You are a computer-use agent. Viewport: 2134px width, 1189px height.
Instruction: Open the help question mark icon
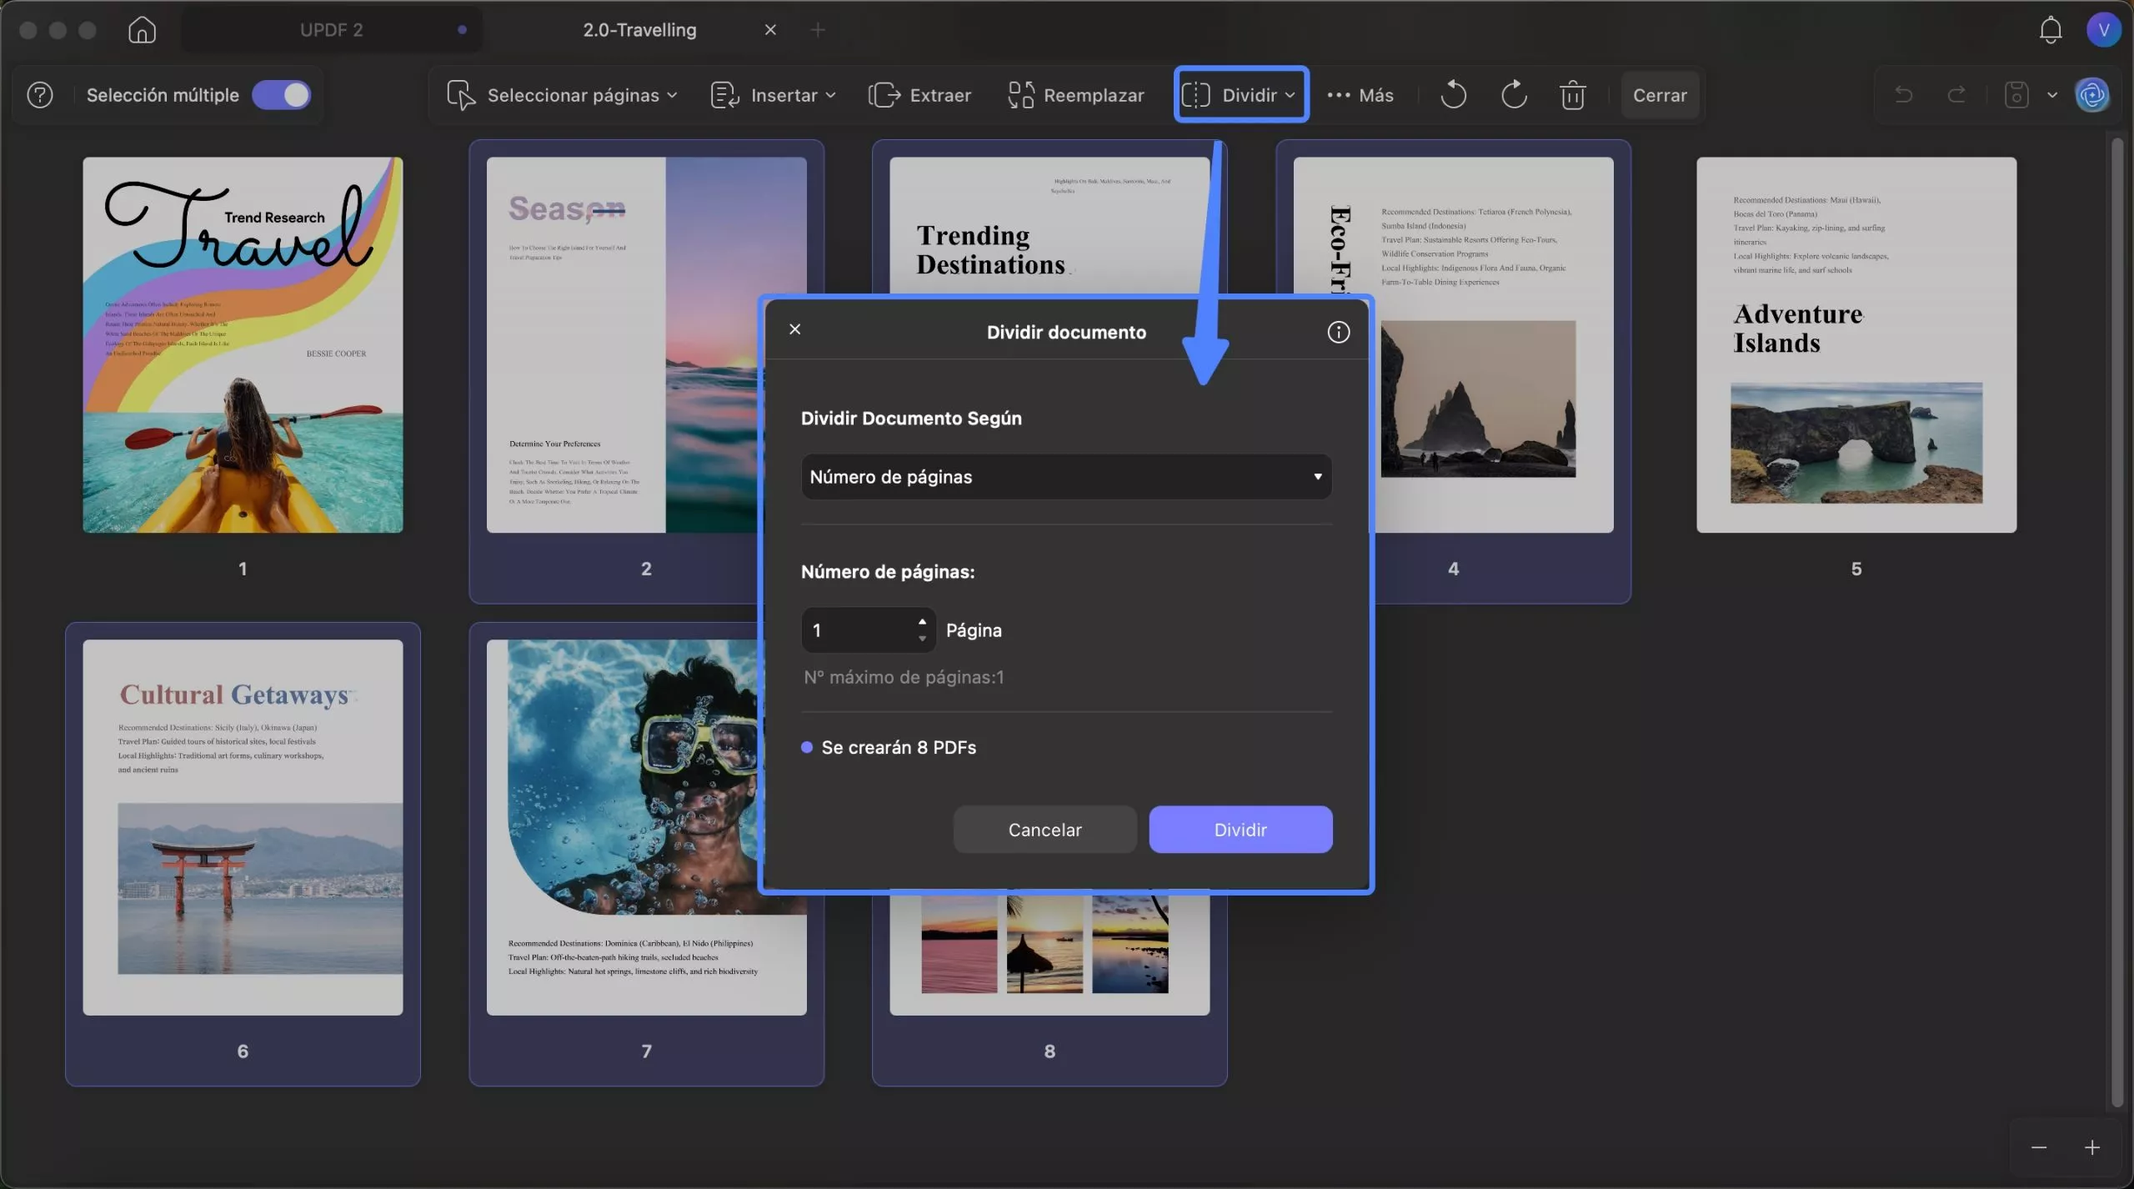(39, 95)
